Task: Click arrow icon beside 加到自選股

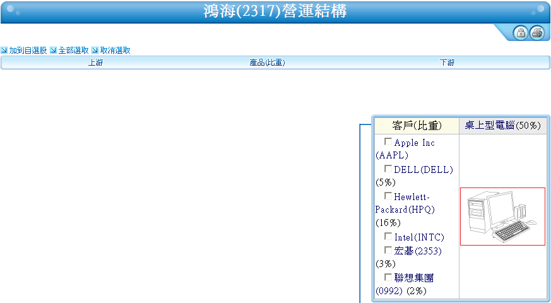Action: (x=4, y=50)
